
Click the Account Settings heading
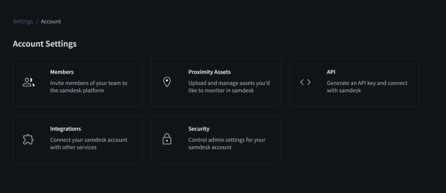point(45,44)
